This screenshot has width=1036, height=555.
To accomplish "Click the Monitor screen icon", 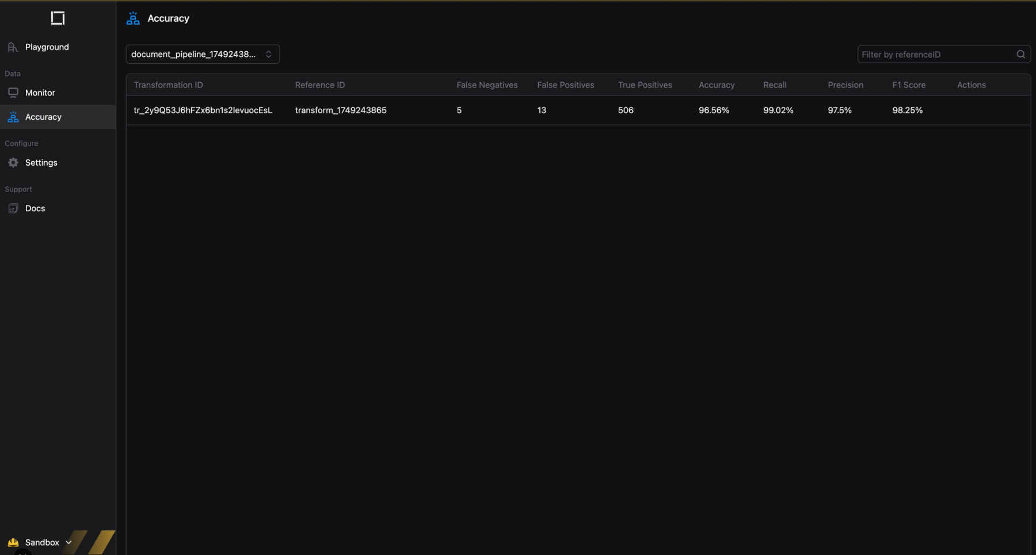I will point(13,93).
